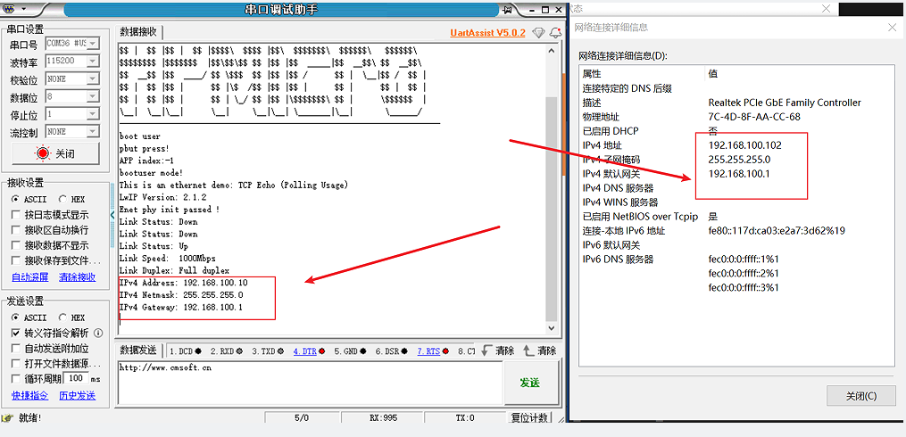
Task: Open the 校验位 NONE dropdown
Action: [x=93, y=78]
